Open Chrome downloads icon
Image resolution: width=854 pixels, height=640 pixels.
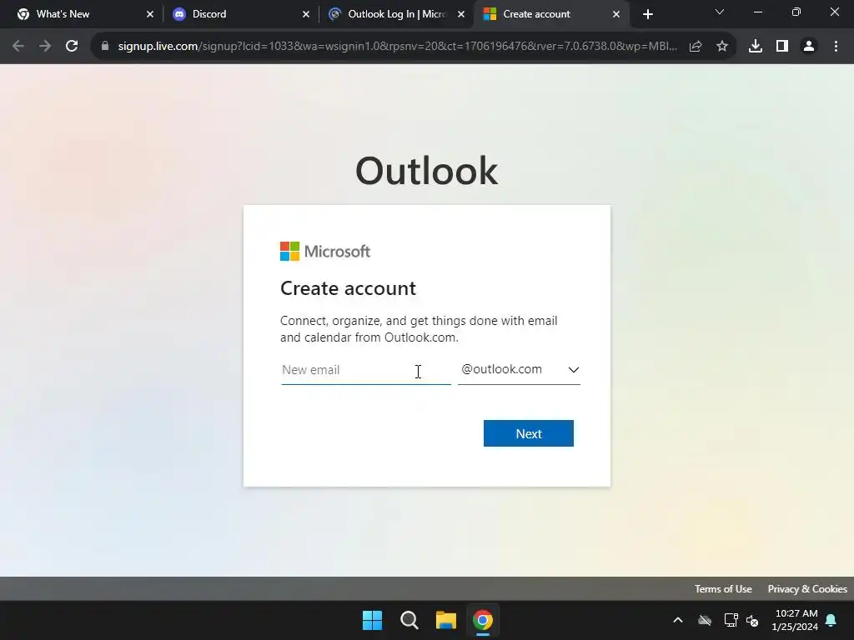(x=756, y=47)
